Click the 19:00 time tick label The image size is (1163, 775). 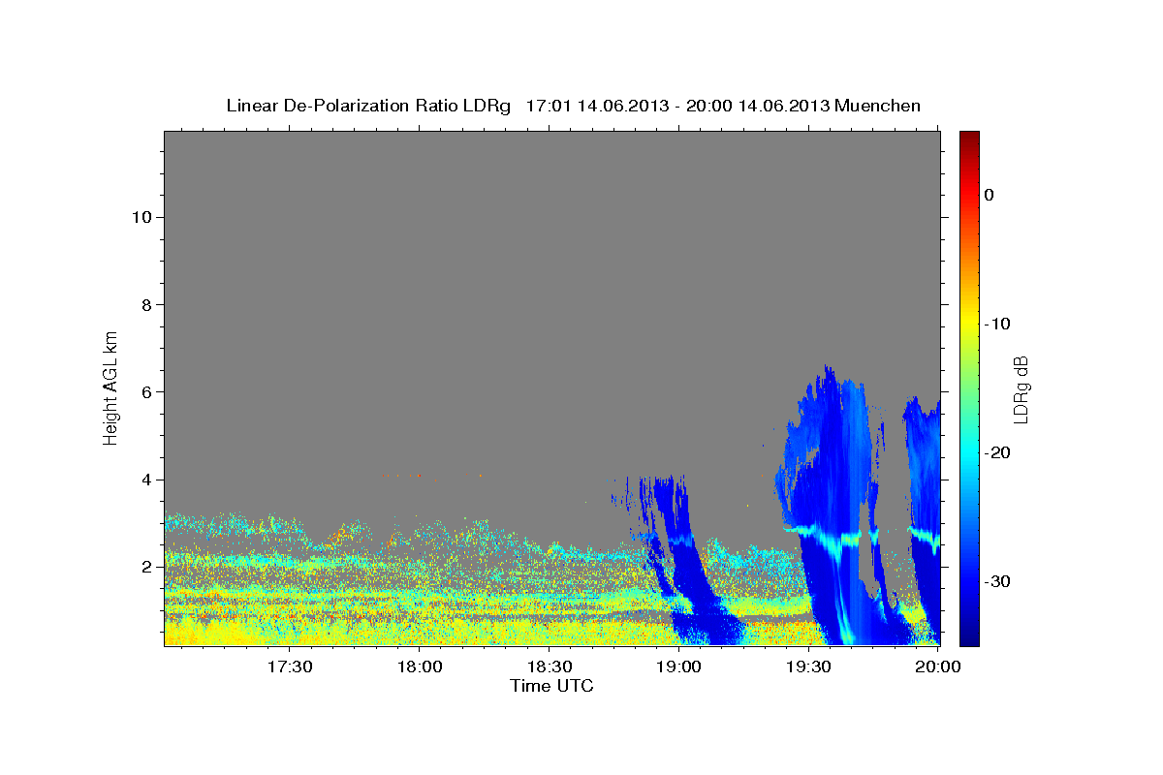point(678,666)
